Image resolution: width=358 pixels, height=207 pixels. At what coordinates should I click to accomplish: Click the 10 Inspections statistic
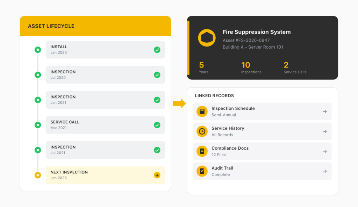click(251, 67)
